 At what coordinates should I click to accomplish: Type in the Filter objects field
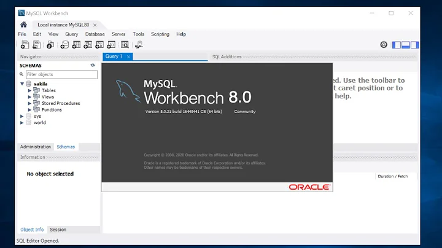pyautogui.click(x=62, y=74)
